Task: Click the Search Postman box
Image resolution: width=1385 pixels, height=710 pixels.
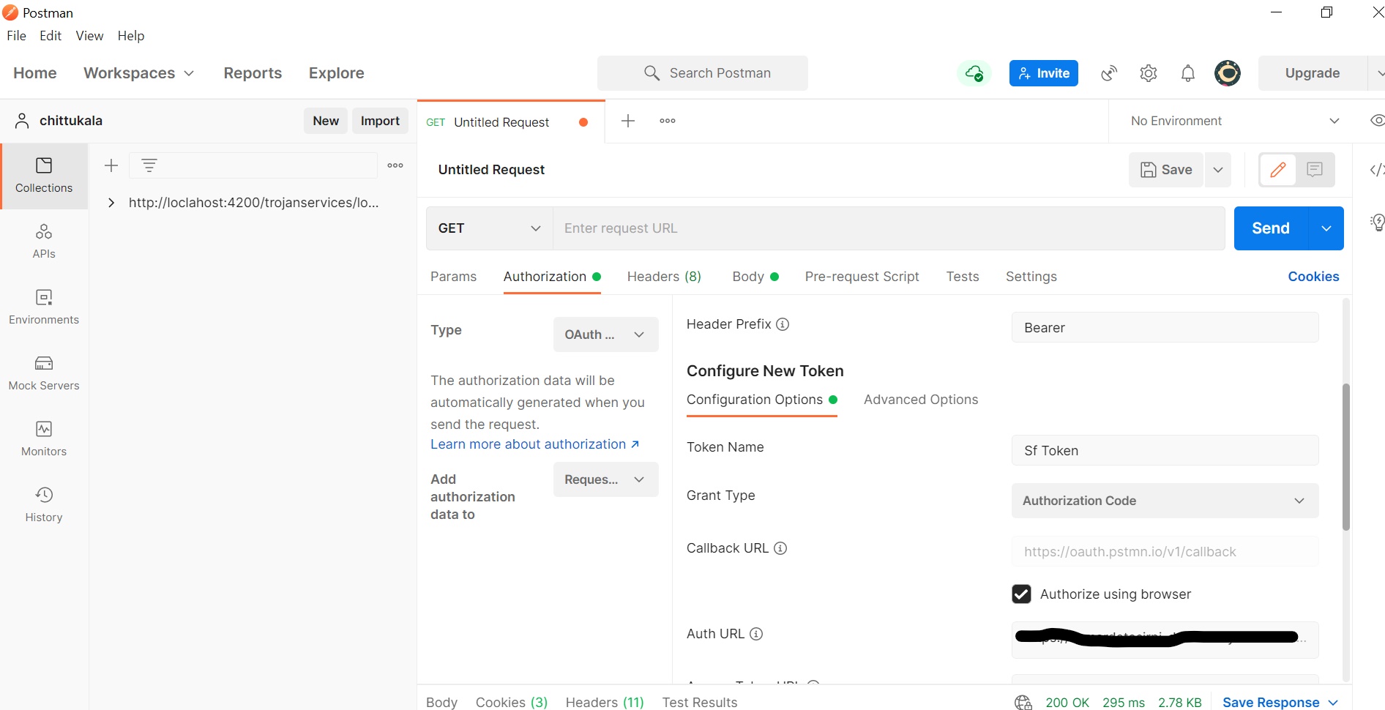Action: 703,73
